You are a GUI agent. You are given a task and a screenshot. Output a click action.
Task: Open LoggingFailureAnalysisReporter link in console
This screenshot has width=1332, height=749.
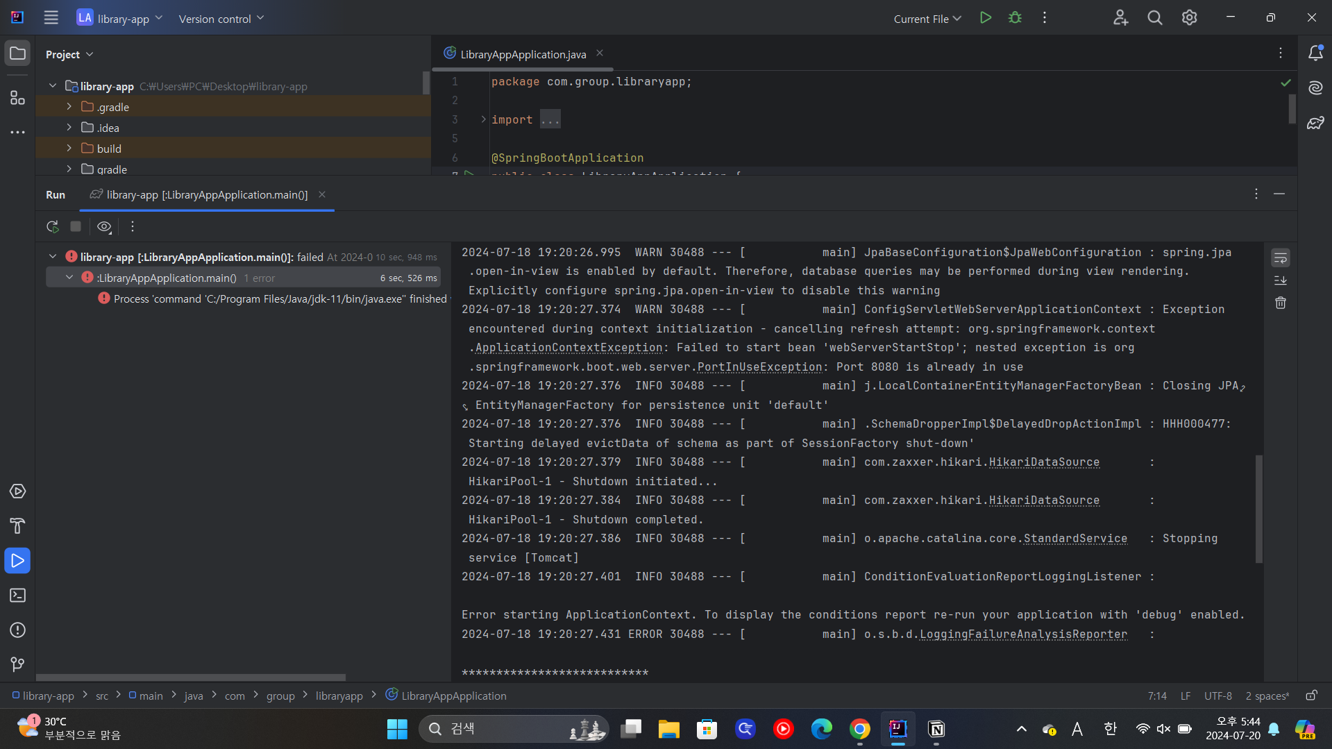1023,634
